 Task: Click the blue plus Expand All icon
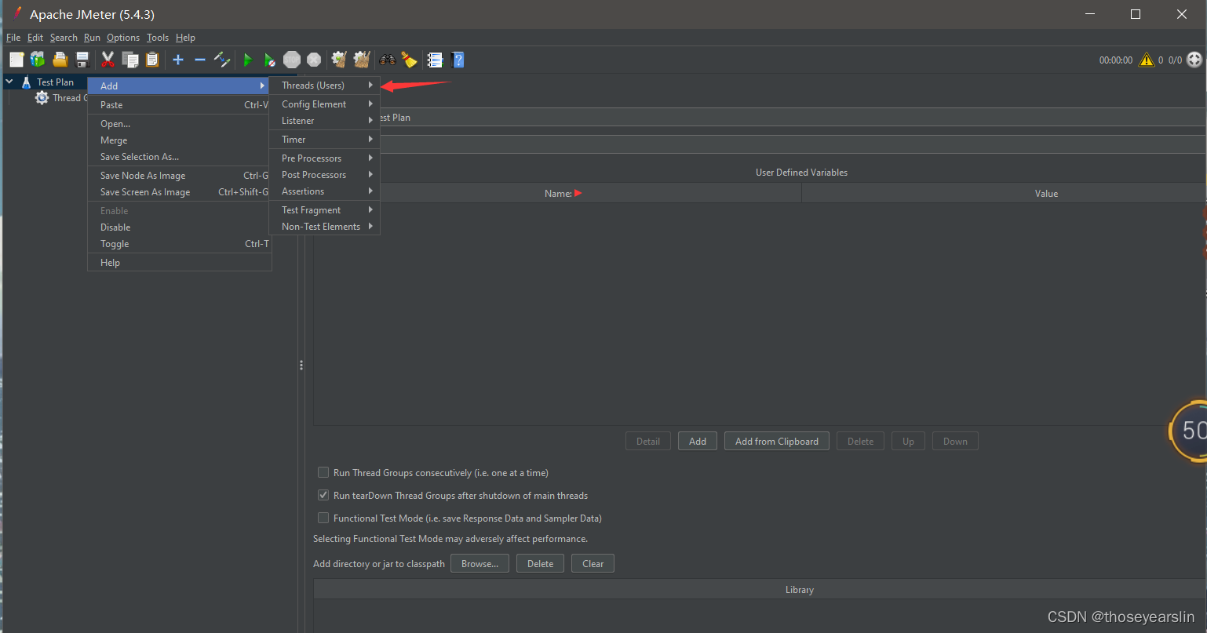178,60
